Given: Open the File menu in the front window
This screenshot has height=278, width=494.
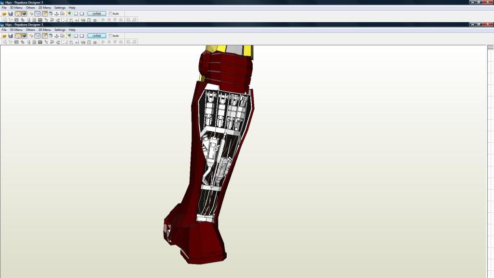Looking at the screenshot, I should point(4,30).
